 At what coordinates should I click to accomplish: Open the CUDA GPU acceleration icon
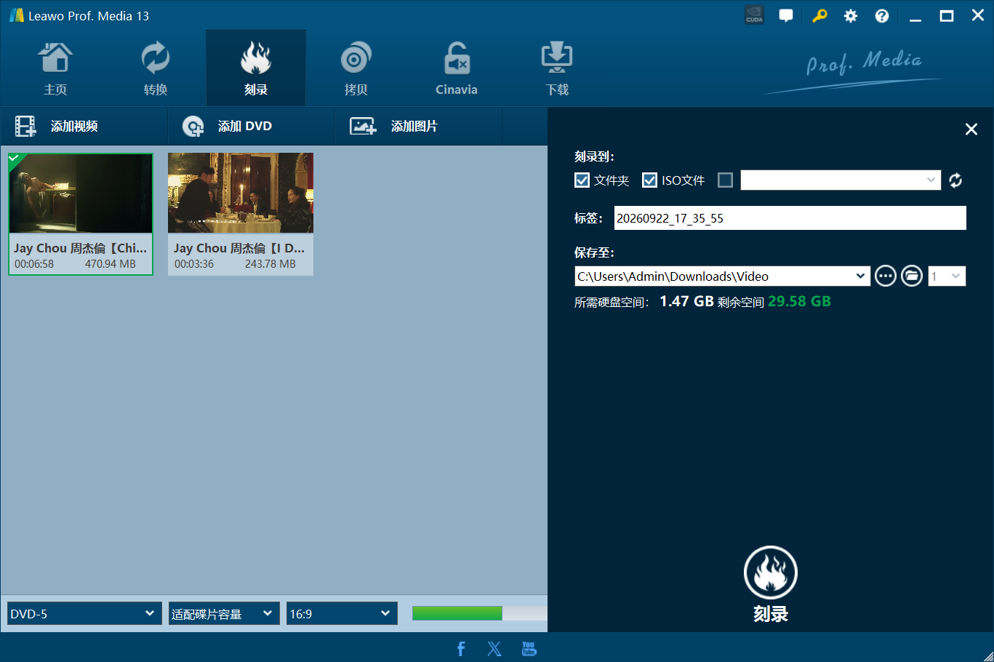pyautogui.click(x=754, y=15)
